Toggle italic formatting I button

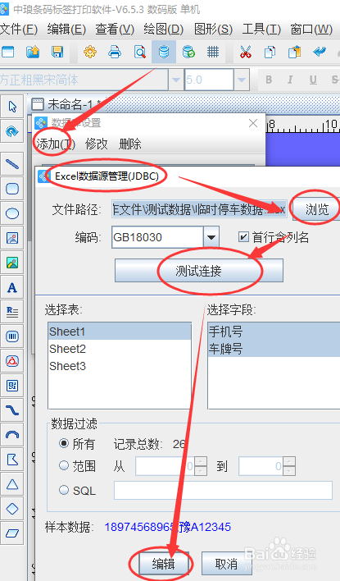tap(290, 80)
